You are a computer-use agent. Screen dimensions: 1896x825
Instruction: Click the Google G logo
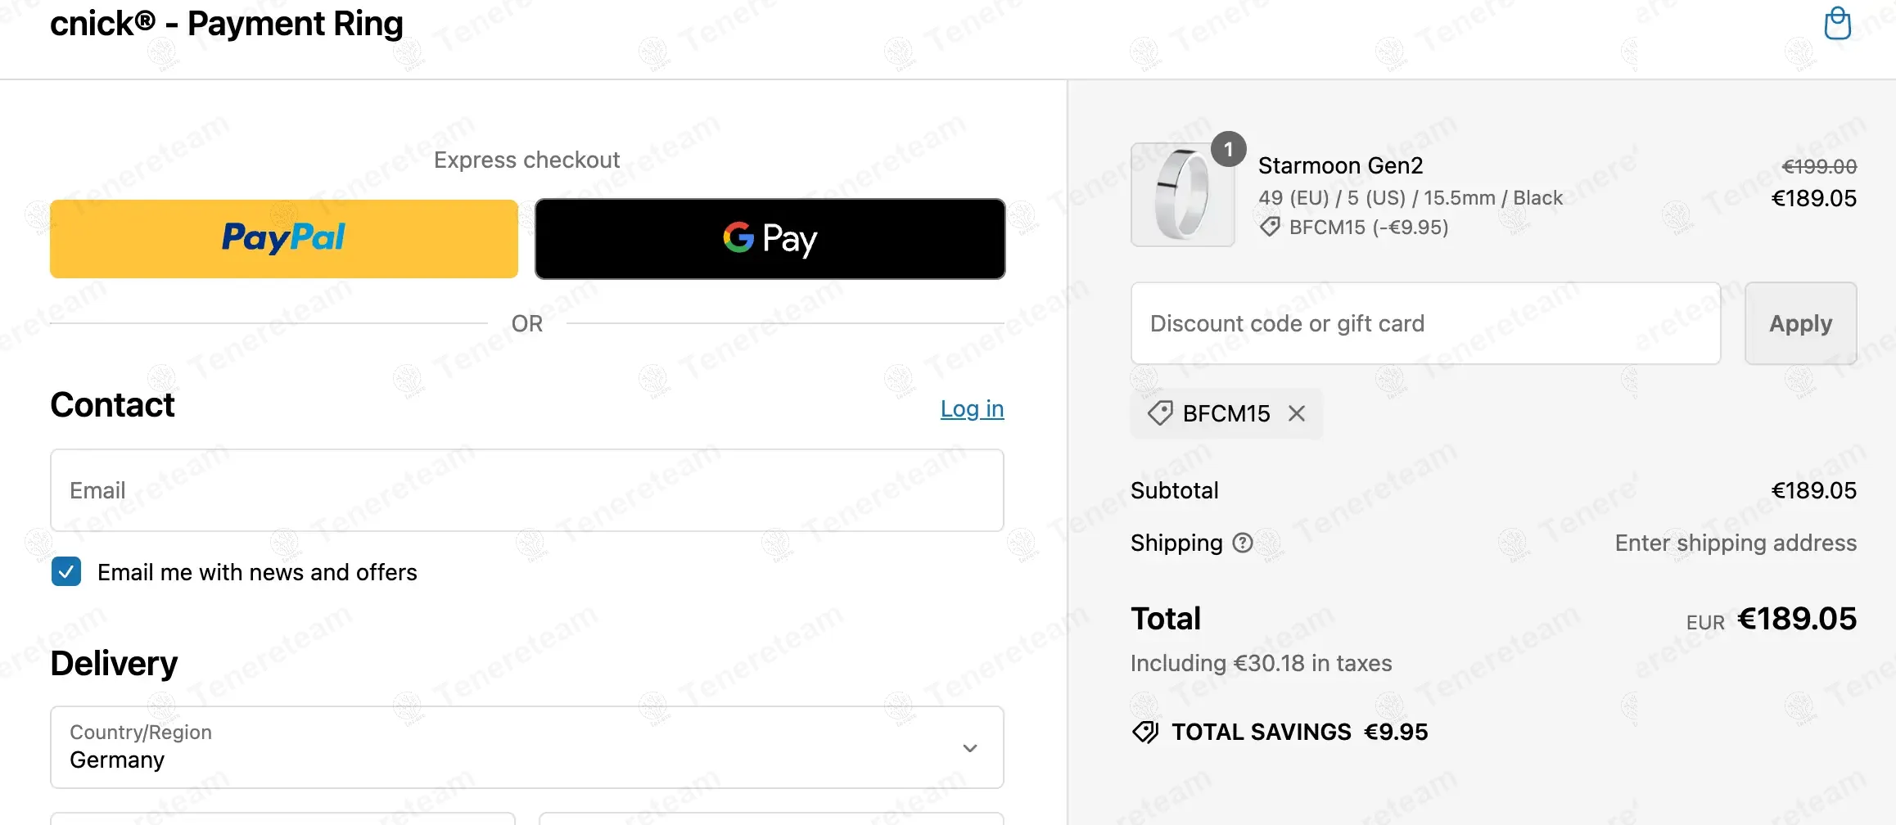pyautogui.click(x=738, y=238)
